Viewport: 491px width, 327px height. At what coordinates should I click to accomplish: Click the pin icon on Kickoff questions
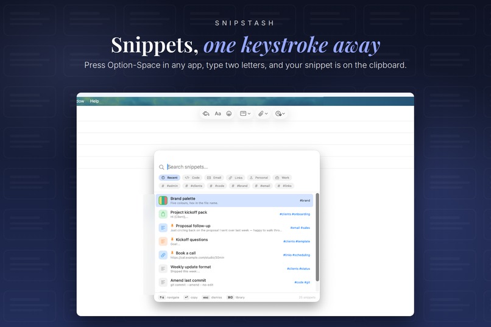tap(172, 239)
